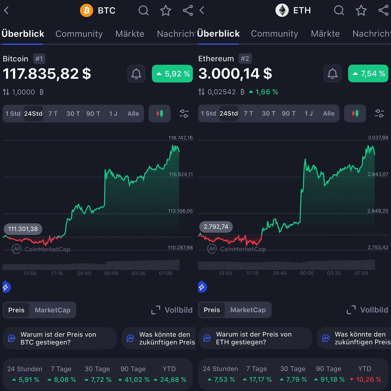Select Alle range on BTC chart
Screen dimensions: 391x391
pos(133,114)
